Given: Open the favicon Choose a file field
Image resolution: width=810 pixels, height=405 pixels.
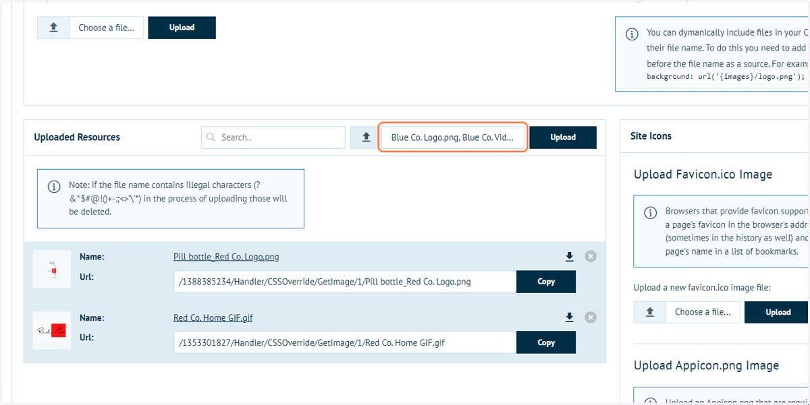Looking at the screenshot, I should point(703,312).
